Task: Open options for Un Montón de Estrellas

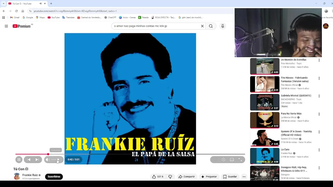Action: 319,60
